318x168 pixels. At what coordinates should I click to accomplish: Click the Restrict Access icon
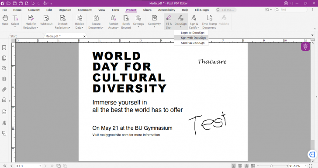pos(113,18)
